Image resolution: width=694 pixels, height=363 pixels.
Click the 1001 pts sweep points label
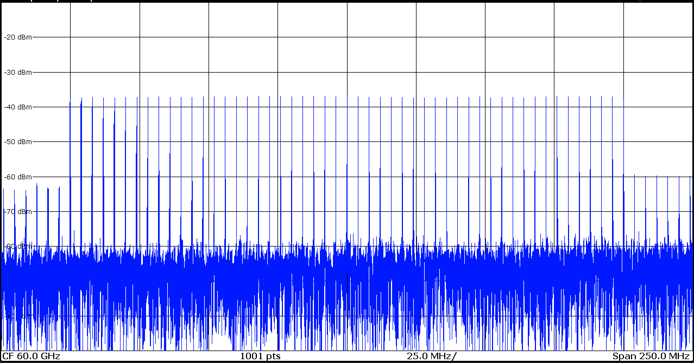(x=260, y=356)
